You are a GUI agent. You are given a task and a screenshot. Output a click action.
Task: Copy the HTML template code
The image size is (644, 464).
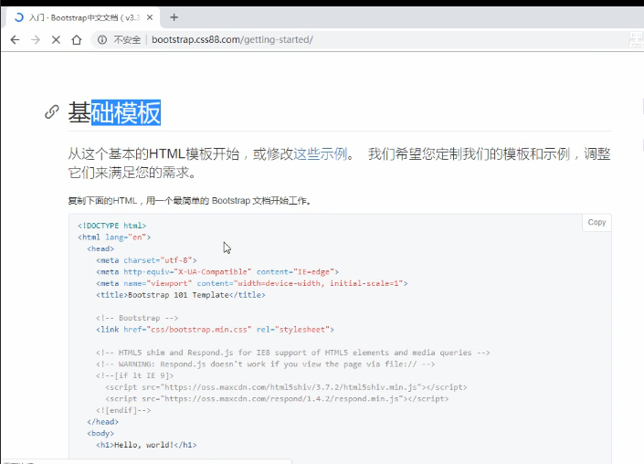click(596, 222)
